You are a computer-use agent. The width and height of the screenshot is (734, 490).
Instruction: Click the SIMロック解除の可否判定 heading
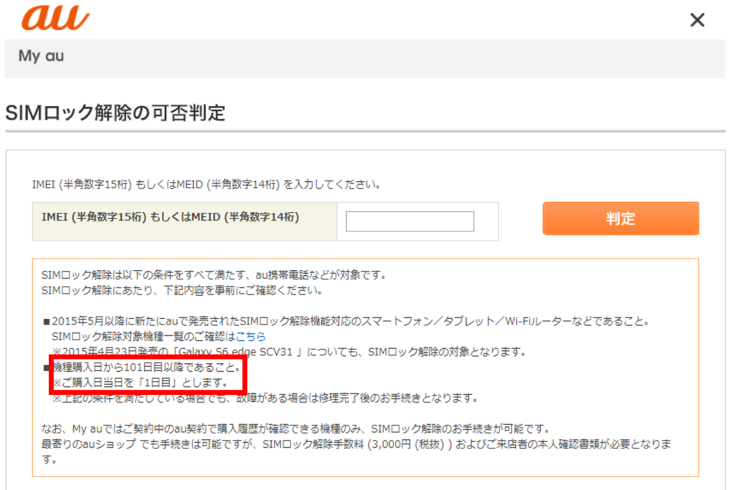(115, 112)
